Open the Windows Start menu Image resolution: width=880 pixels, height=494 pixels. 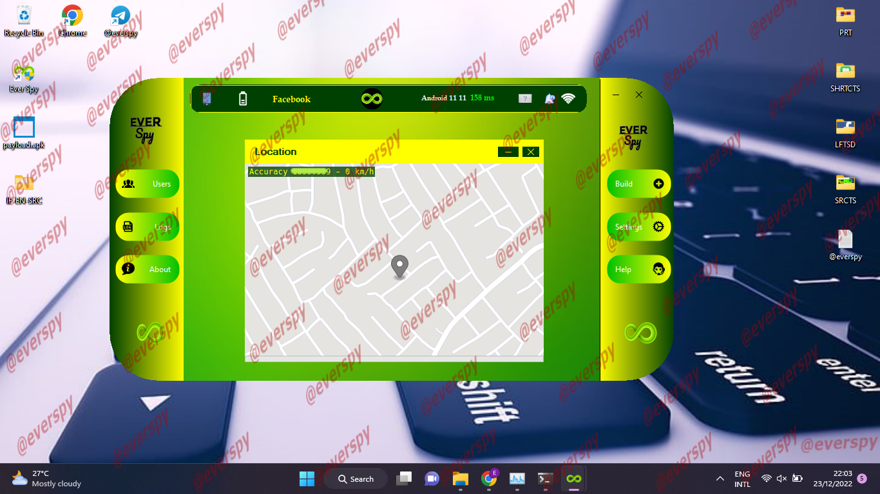[307, 479]
